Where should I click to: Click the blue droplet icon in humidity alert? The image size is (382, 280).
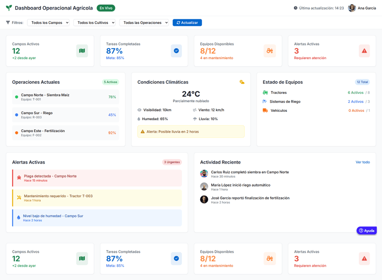pyautogui.click(x=18, y=218)
